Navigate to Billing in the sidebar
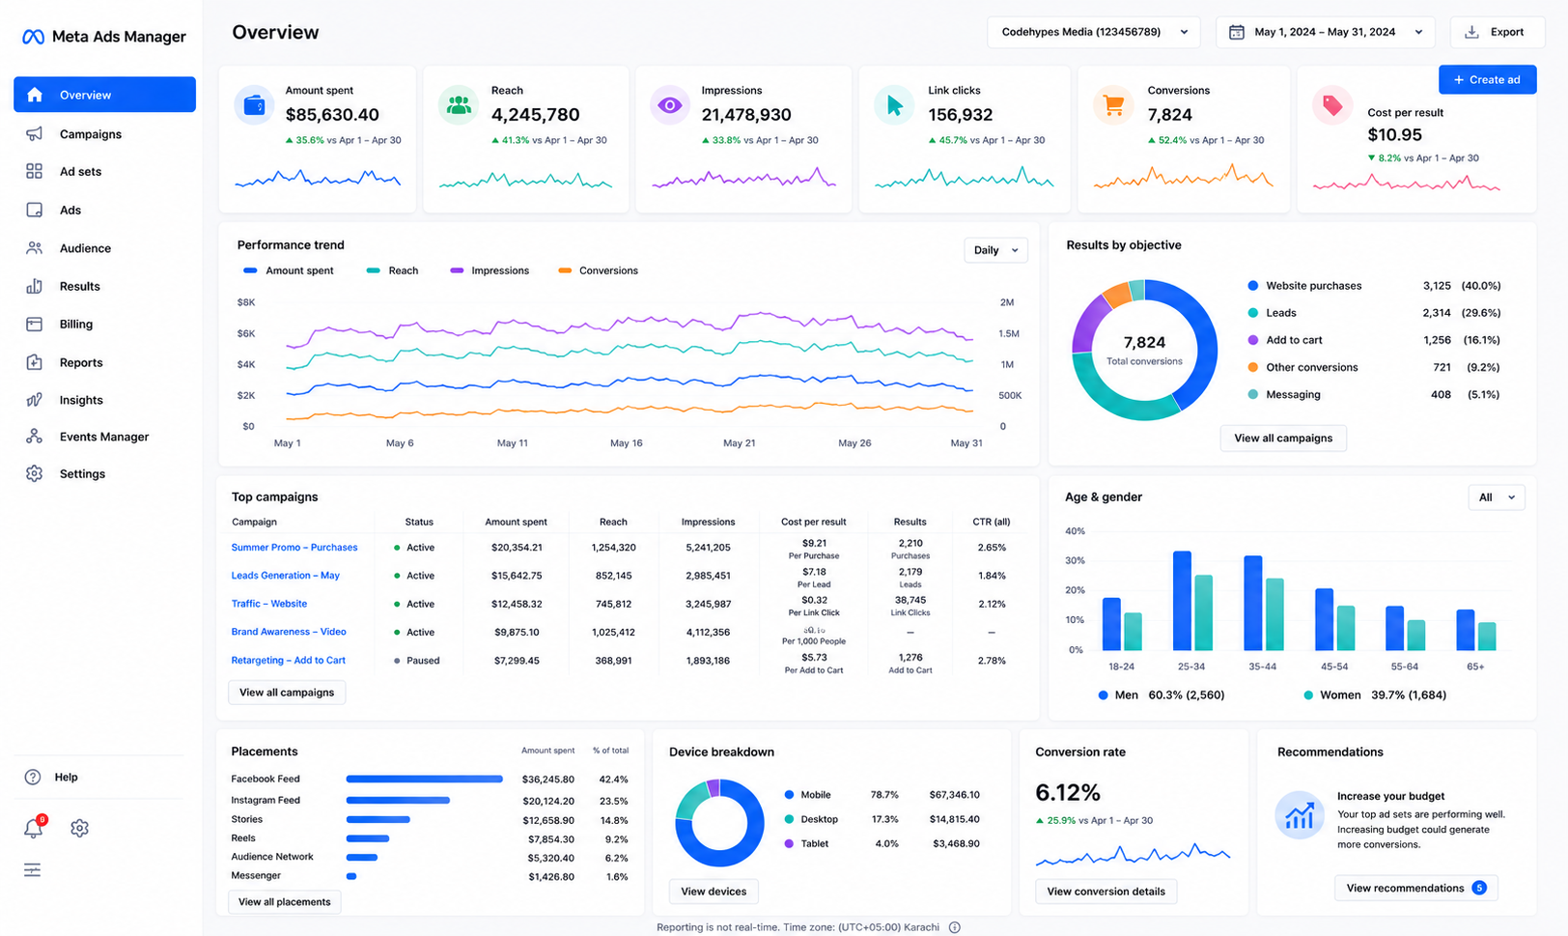 pos(104,324)
